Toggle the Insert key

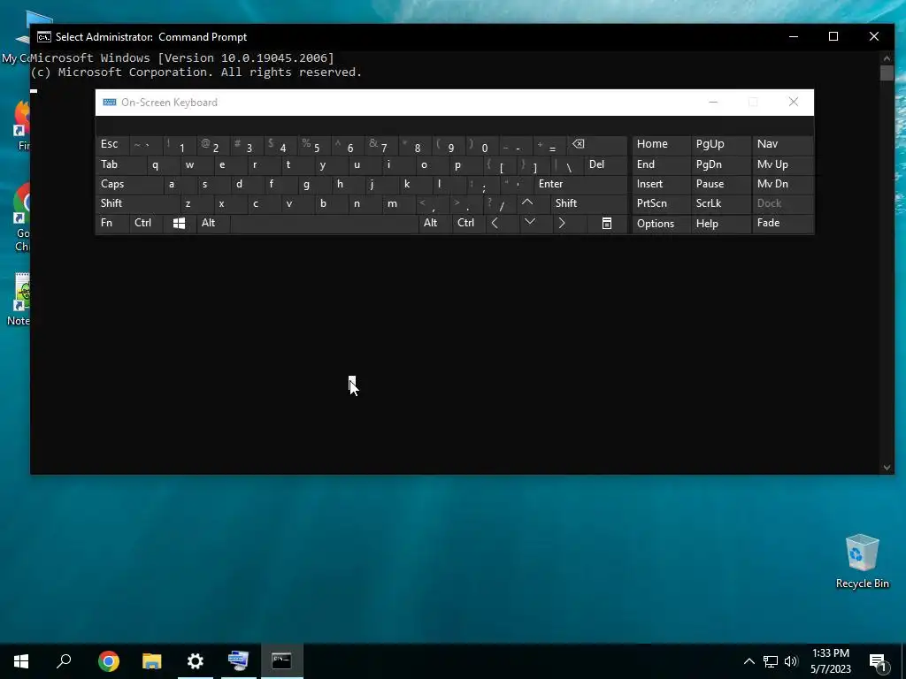coord(660,184)
